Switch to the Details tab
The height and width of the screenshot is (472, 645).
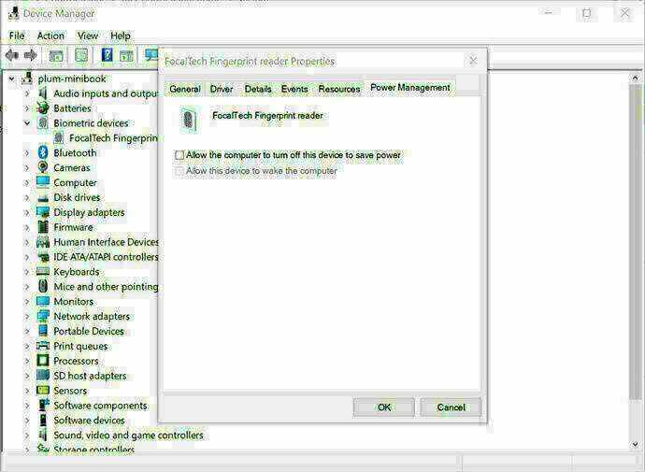(x=258, y=89)
